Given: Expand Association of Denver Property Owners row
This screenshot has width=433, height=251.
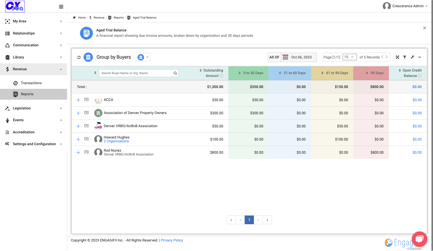Looking at the screenshot, I should click(78, 113).
